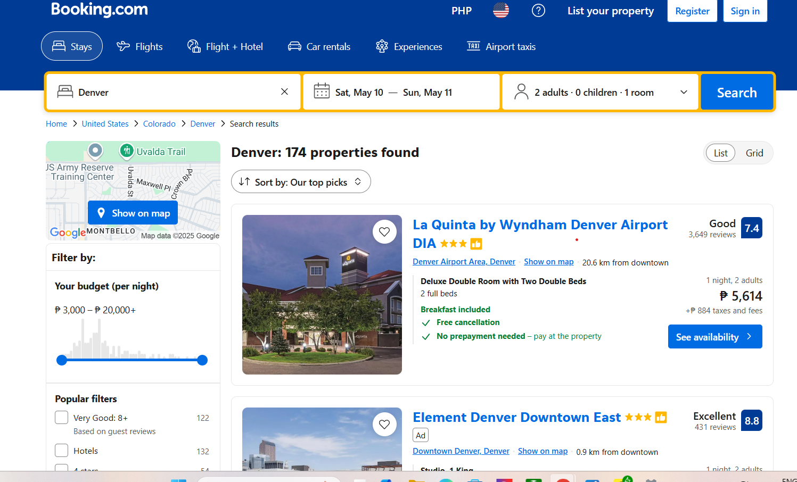Viewport: 797px width, 482px height.
Task: Click the Booking.com logo
Action: click(x=100, y=10)
